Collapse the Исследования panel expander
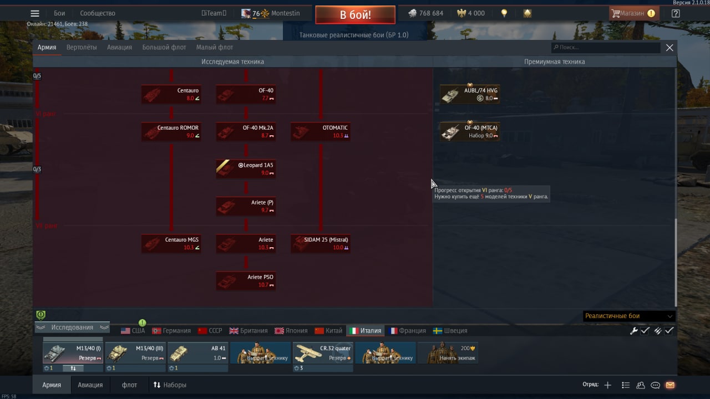The height and width of the screenshot is (399, 710). 72,328
